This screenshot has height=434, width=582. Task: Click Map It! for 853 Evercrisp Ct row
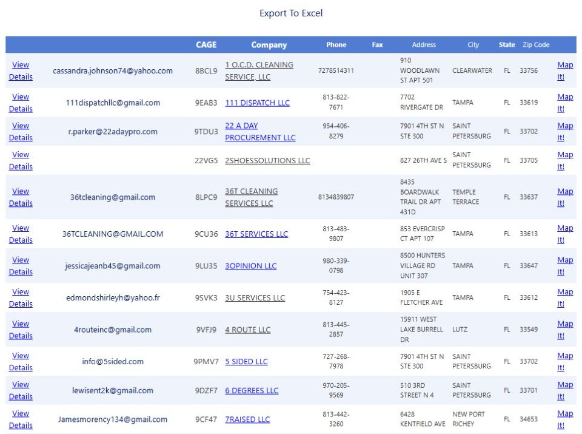pos(565,234)
